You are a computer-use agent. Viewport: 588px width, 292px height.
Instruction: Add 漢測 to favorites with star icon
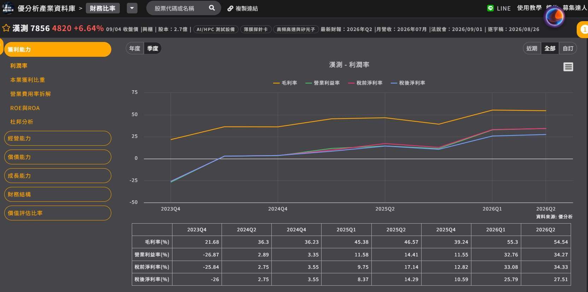[6, 28]
